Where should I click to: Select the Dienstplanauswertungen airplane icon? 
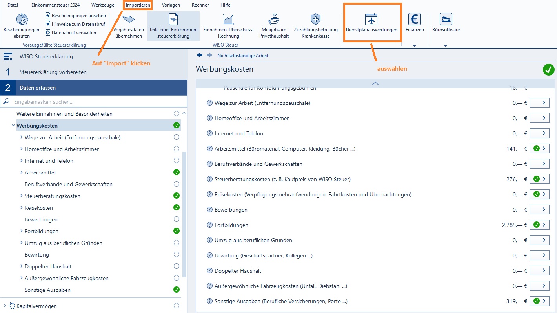371,19
